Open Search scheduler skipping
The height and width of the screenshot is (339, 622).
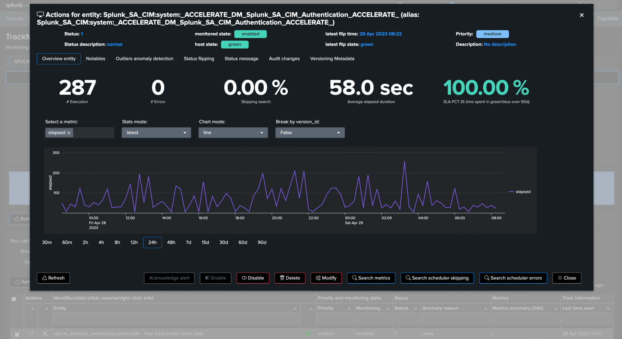tap(437, 278)
